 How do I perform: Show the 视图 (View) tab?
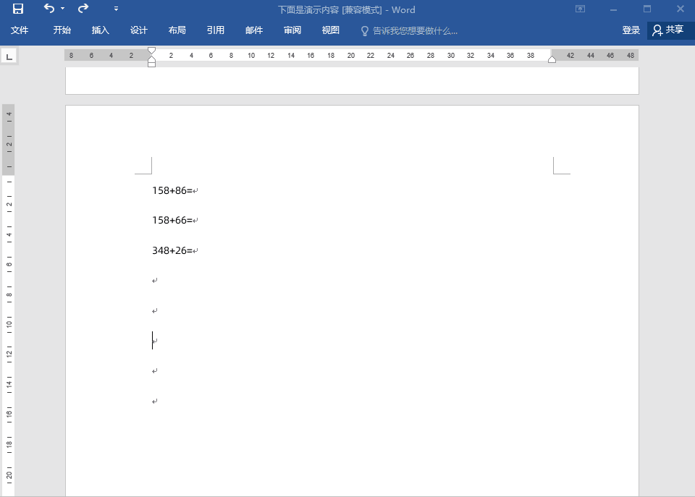point(331,30)
